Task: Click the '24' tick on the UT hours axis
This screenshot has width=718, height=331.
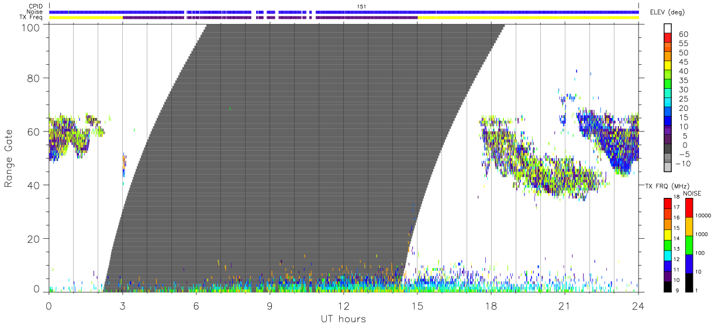Action: (638, 305)
